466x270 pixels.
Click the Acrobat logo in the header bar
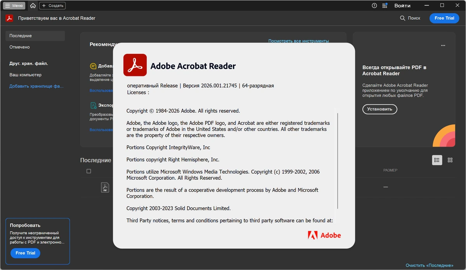click(9, 18)
